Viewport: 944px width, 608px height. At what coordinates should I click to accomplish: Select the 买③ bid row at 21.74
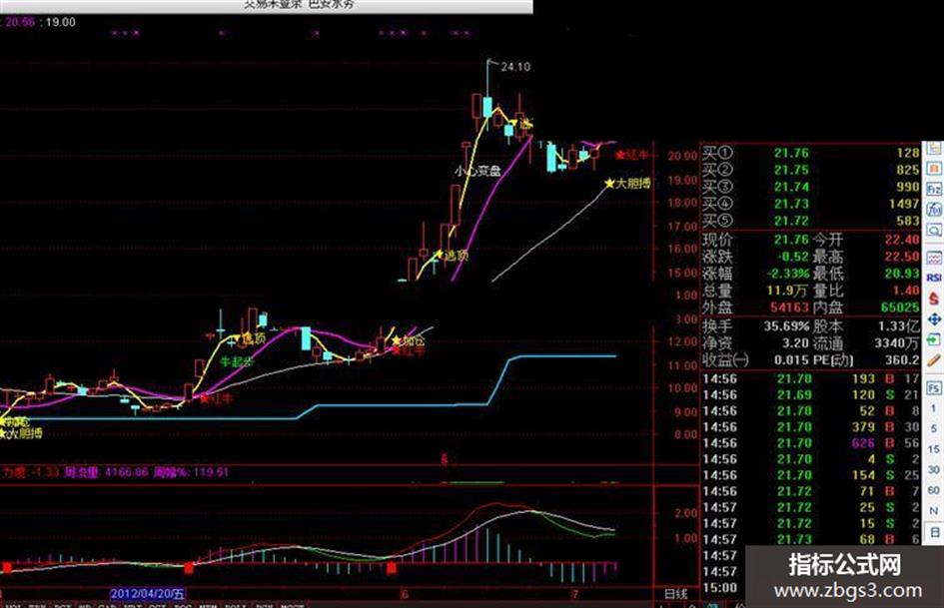[810, 187]
